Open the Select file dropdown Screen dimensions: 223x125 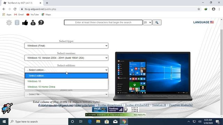[x=66, y=94]
